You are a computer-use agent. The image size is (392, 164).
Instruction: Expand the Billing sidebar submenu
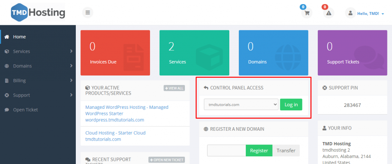click(x=38, y=80)
